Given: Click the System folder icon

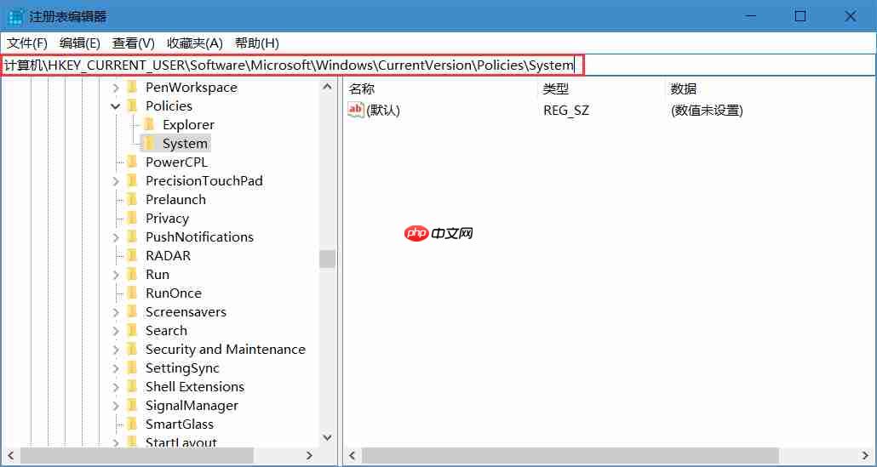Looking at the screenshot, I should click(149, 143).
